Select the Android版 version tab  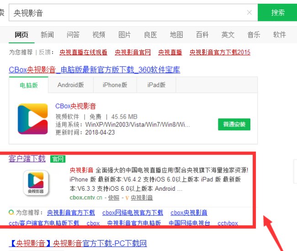(x=71, y=85)
